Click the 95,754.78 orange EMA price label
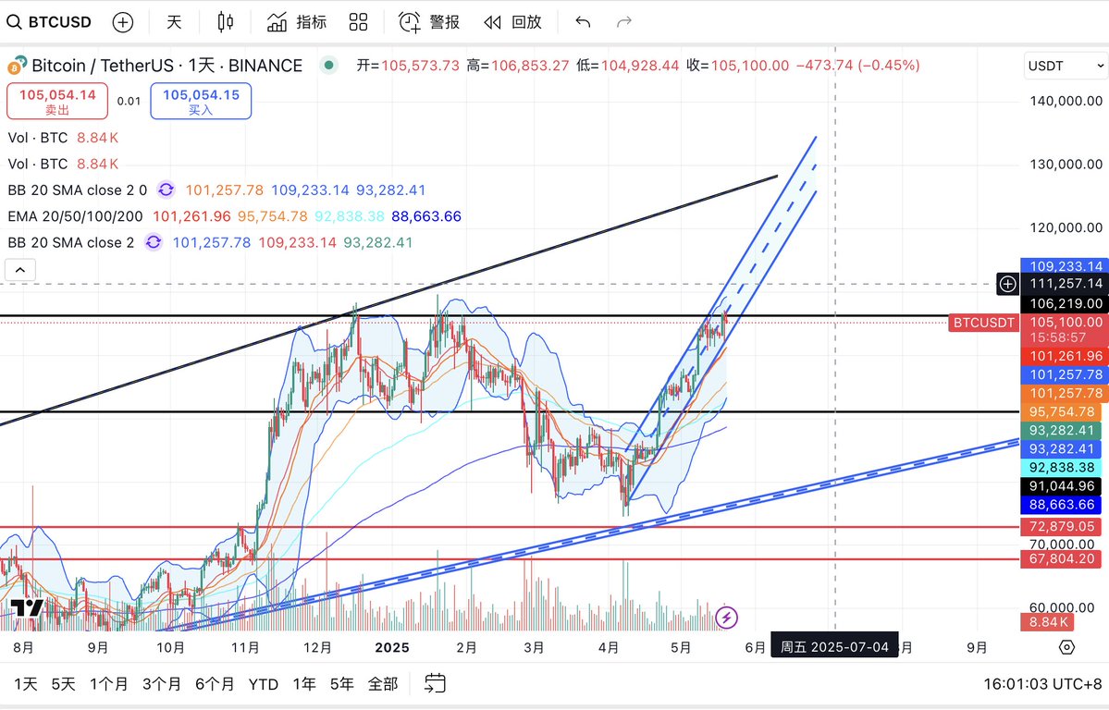 tap(1061, 411)
